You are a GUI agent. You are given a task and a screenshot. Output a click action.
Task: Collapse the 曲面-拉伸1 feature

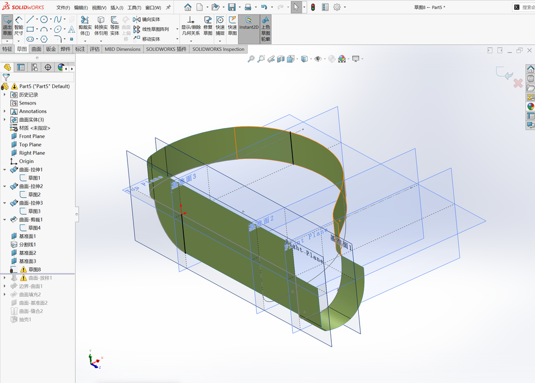click(x=4, y=170)
